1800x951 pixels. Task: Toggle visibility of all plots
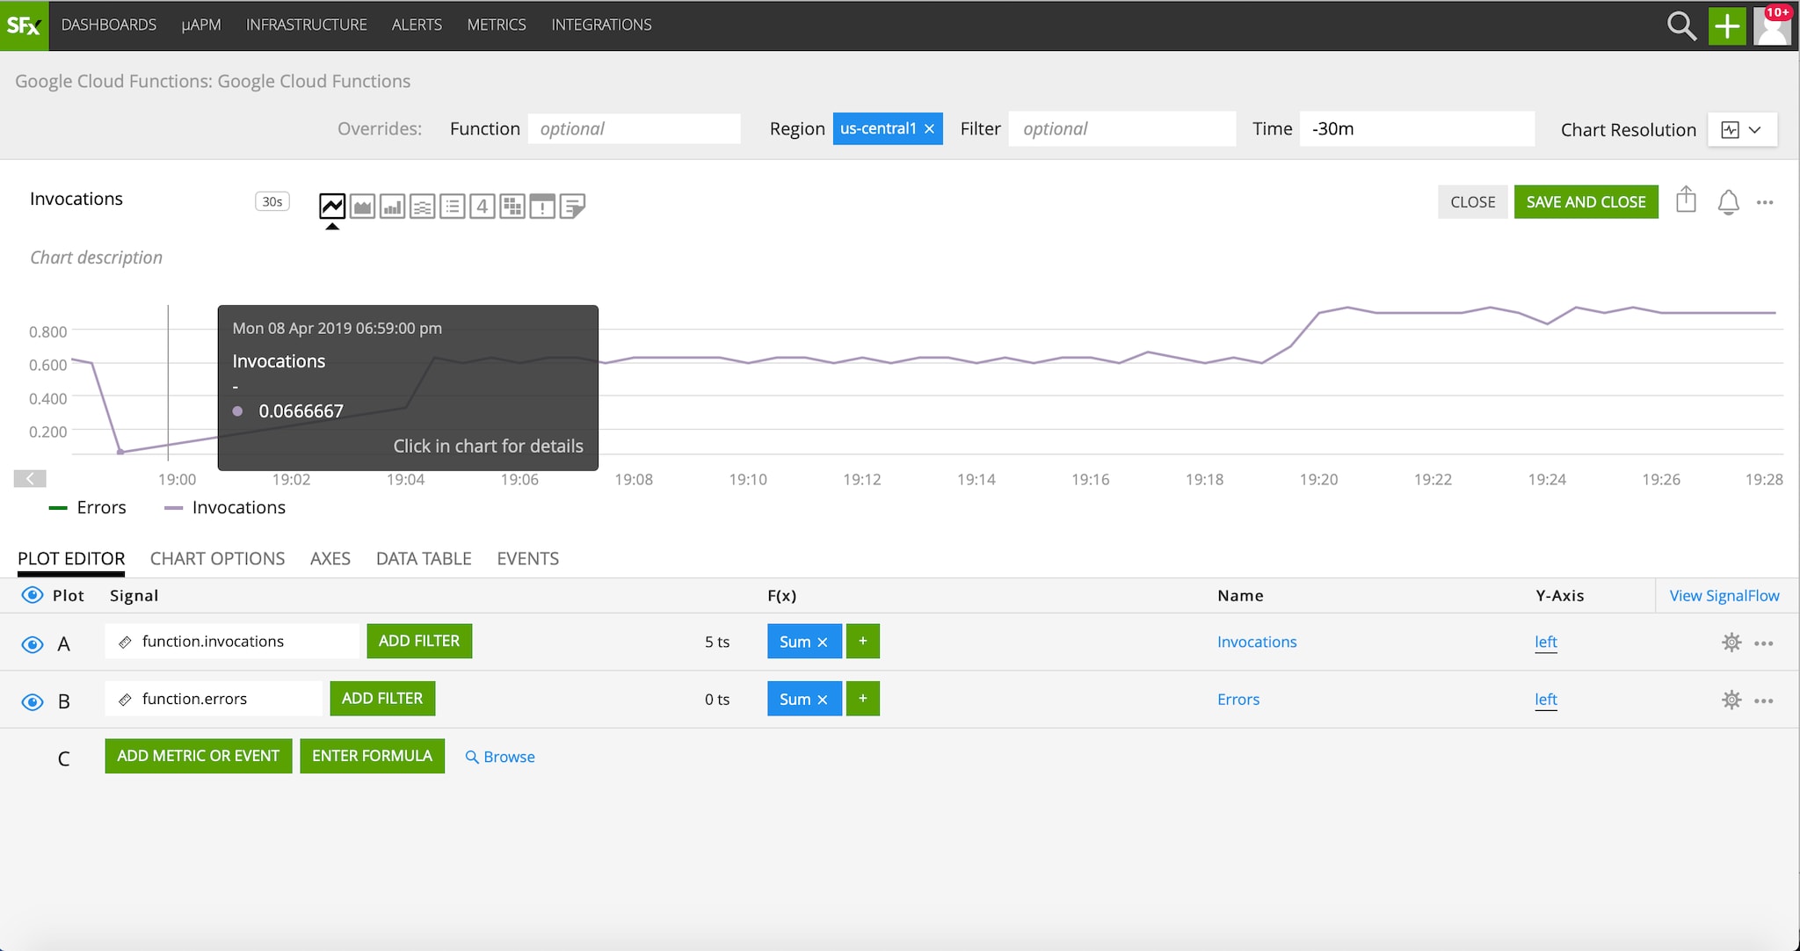pyautogui.click(x=33, y=595)
